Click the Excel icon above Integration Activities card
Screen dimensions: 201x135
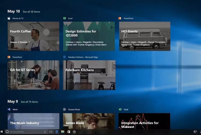point(120,109)
